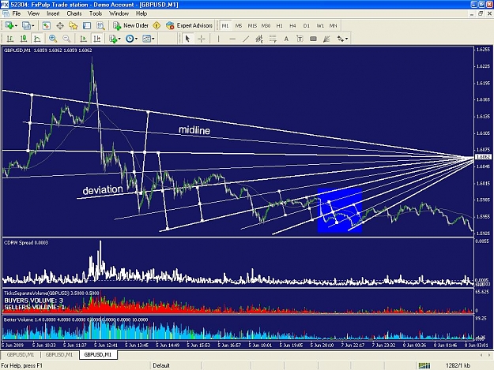Switch to H4 timeframe
This screenshot has width=494, height=370.
[292, 26]
